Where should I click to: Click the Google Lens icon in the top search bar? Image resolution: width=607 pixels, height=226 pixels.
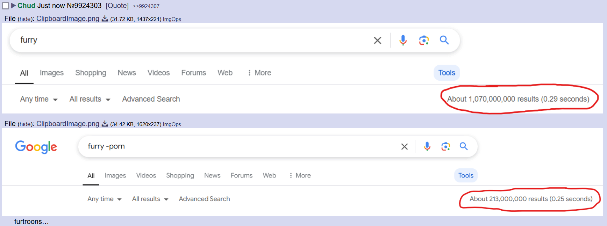coord(424,40)
